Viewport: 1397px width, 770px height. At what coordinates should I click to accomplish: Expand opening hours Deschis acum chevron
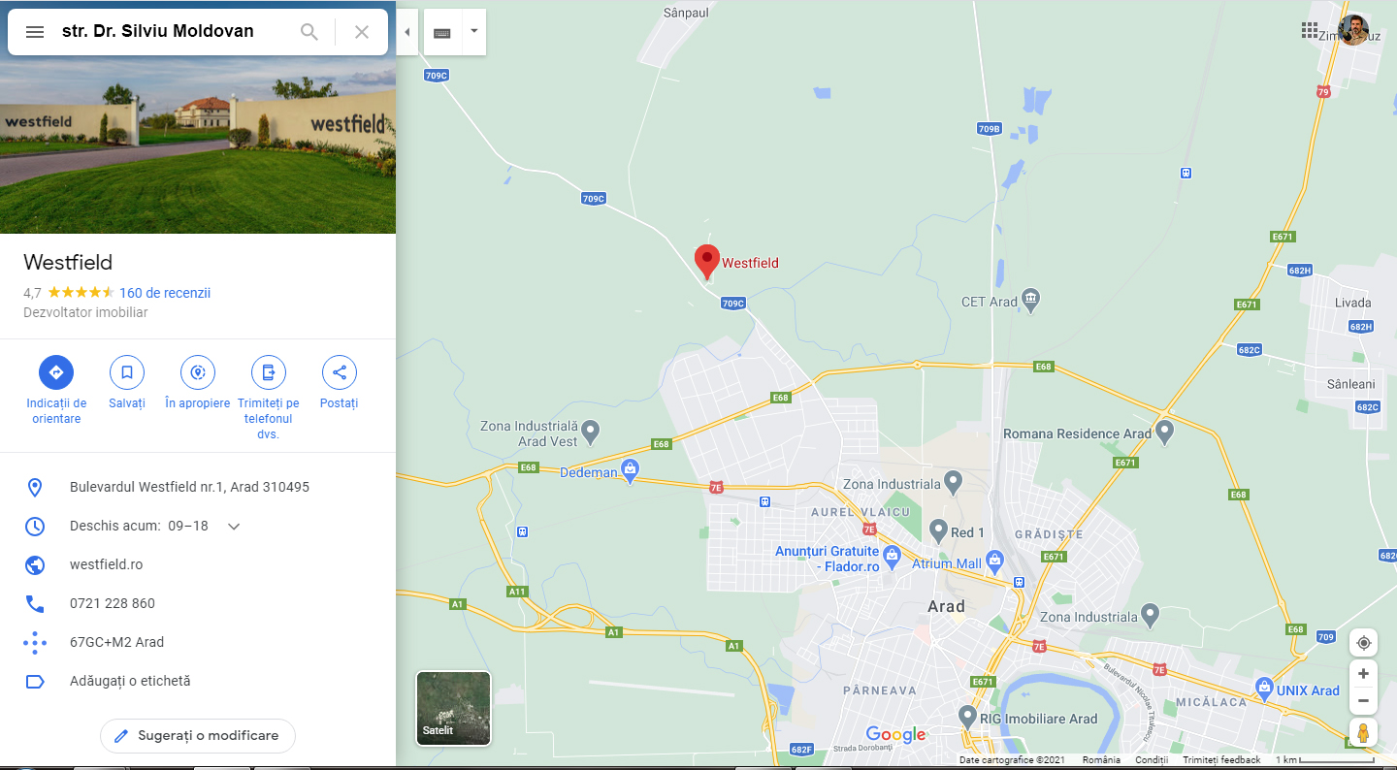(234, 527)
